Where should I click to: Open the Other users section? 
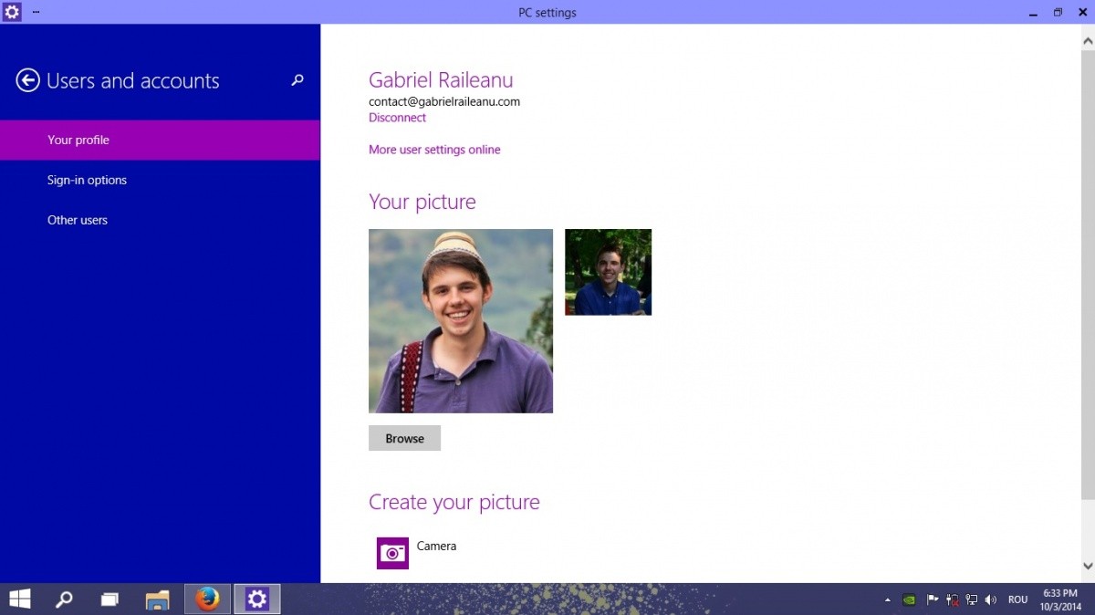pos(78,220)
